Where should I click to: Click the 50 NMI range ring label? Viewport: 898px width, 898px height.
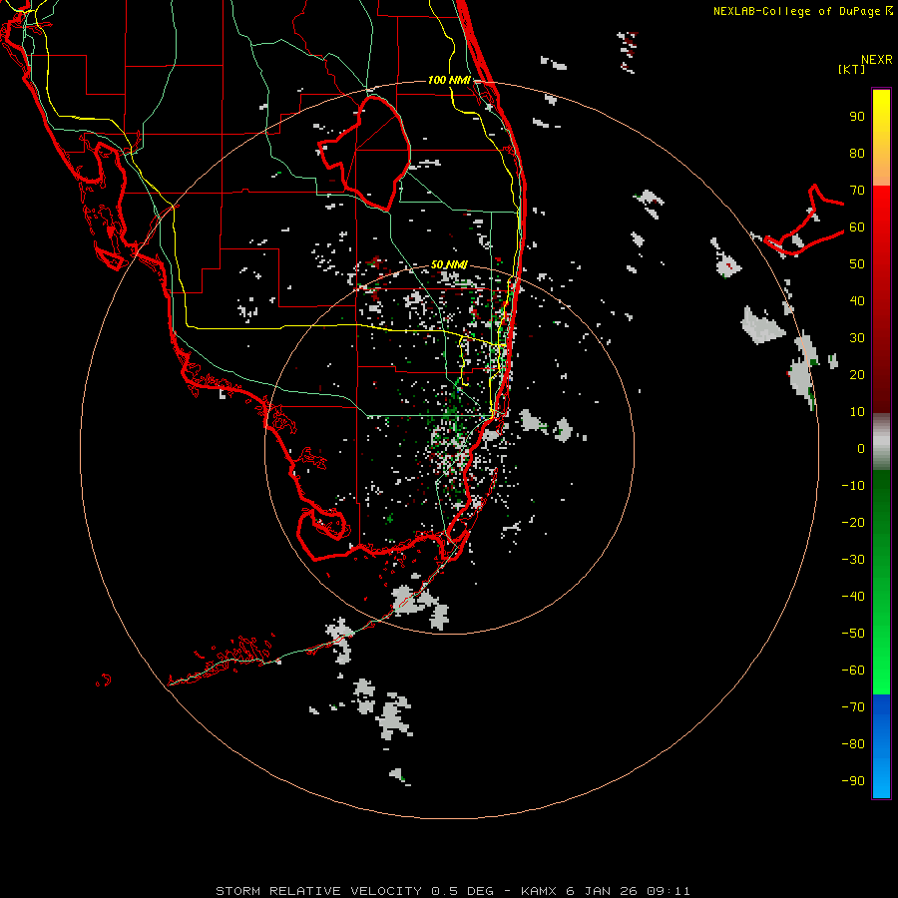449,264
